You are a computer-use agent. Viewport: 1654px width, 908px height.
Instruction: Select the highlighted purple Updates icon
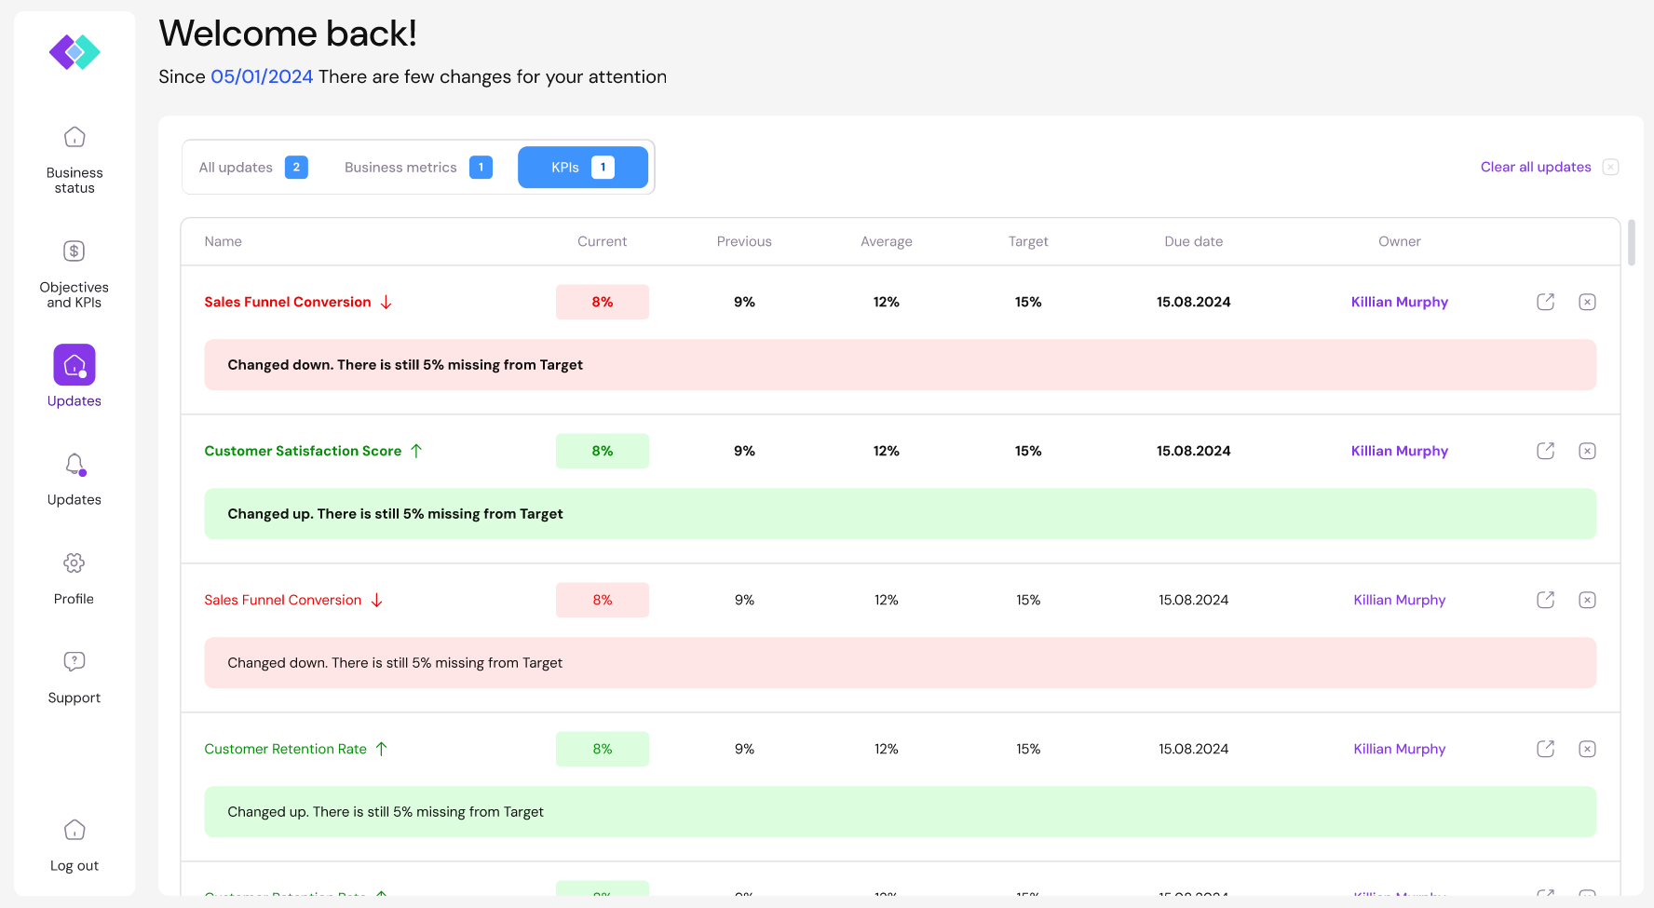tap(75, 365)
